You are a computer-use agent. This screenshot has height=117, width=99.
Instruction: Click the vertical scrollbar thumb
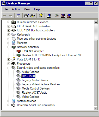(x=96, y=73)
